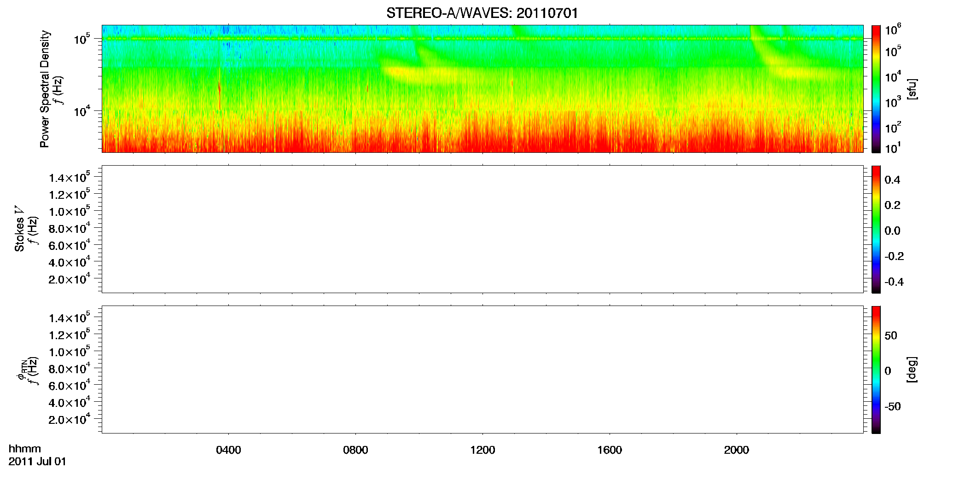Pick the degrees color bar of the φ panel
Image resolution: width=965 pixels, height=497 pixels.
[x=876, y=370]
